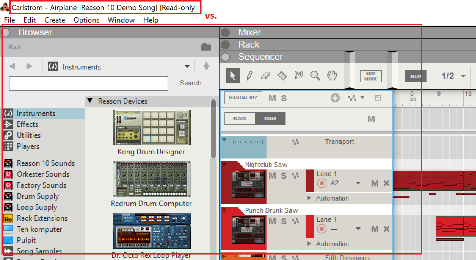Select the Redrum Drum Computer thumbnail
Screen dimensions: 476x260
tap(152, 179)
